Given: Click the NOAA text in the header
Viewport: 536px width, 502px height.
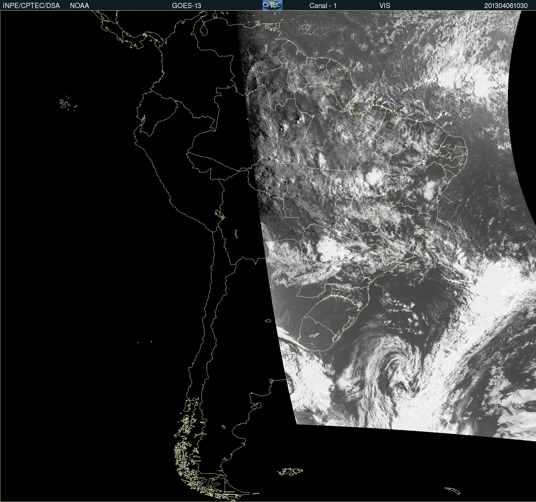Looking at the screenshot, I should coord(79,6).
